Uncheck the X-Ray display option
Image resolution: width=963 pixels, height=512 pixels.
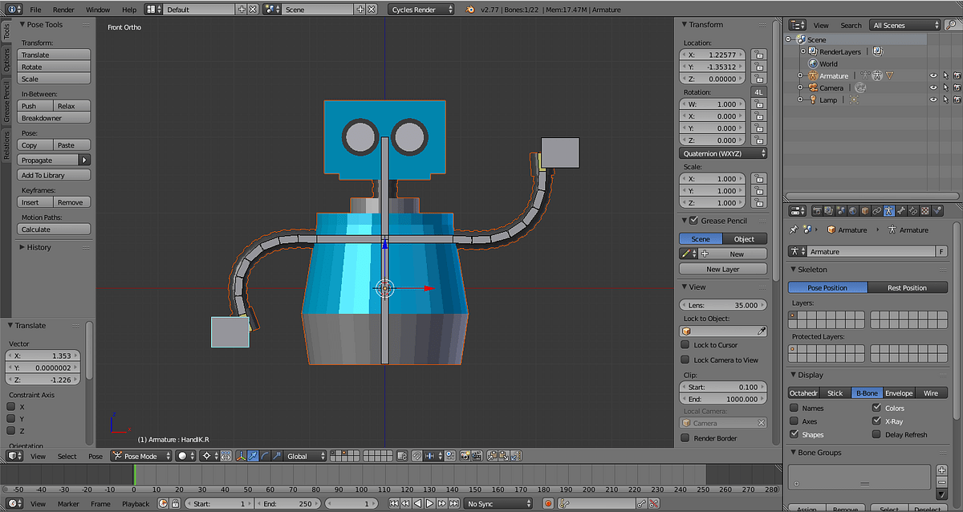pyautogui.click(x=875, y=421)
